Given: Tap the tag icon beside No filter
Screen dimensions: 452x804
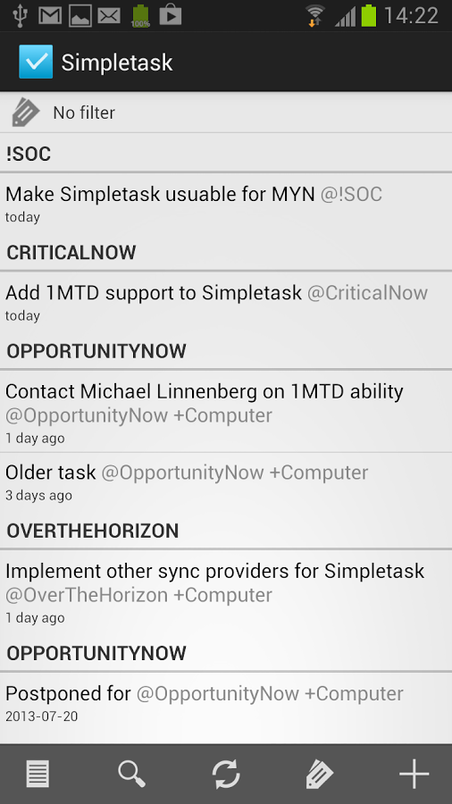Looking at the screenshot, I should tap(26, 113).
